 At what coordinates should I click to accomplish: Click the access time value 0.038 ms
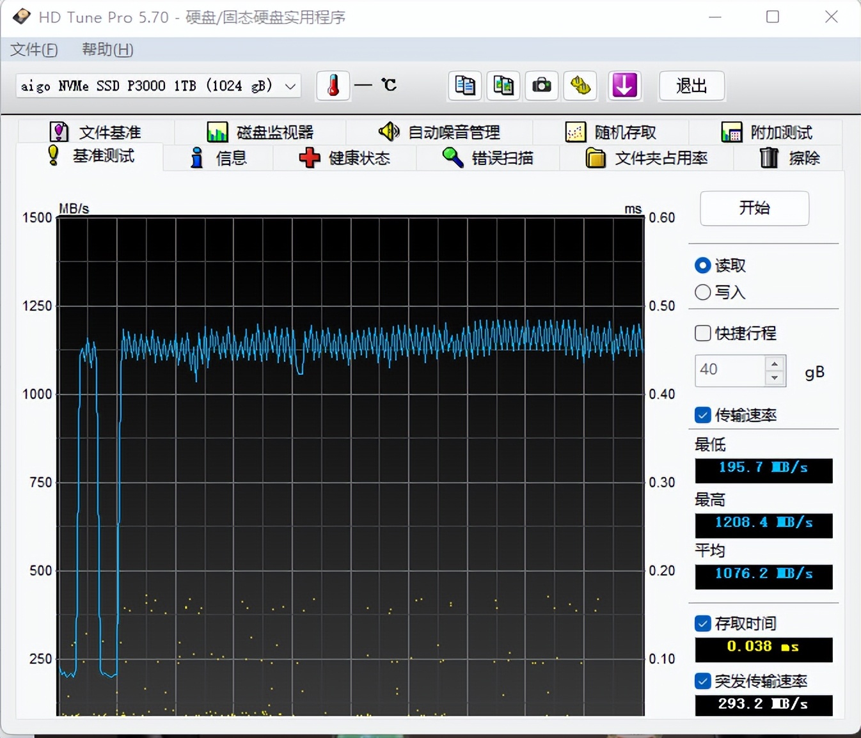(x=764, y=649)
